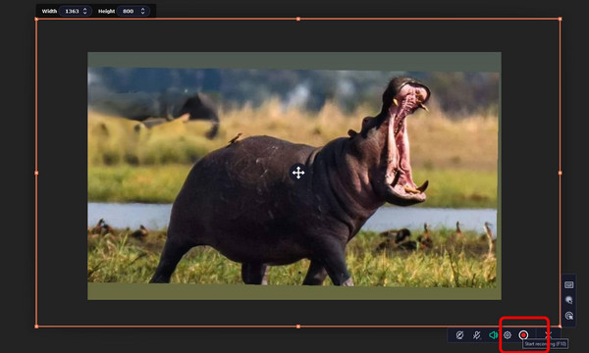The height and width of the screenshot is (353, 589).
Task: Click the hippo photo inside the capture area
Action: 294,176
